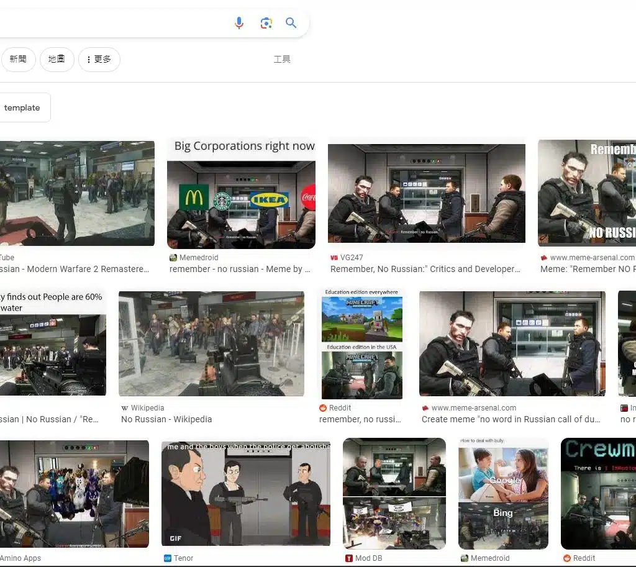Click the Wikipedia favicon under No Russian image

pyautogui.click(x=125, y=408)
